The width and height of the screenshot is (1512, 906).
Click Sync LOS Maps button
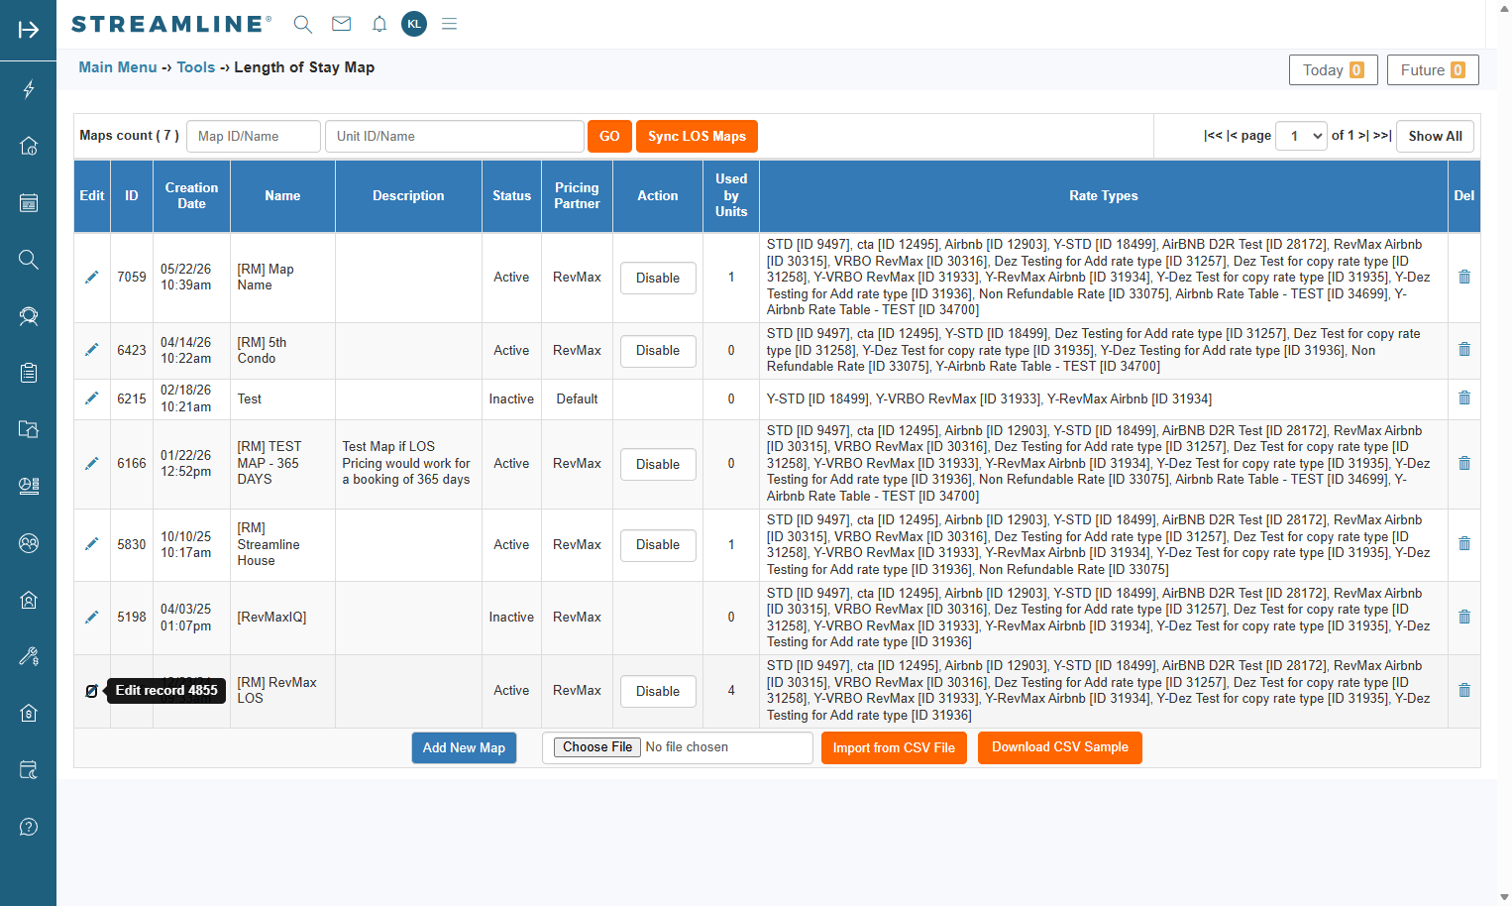pos(697,137)
